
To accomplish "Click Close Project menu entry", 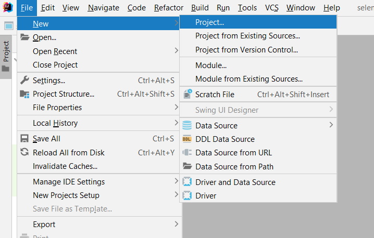I will 55,65.
